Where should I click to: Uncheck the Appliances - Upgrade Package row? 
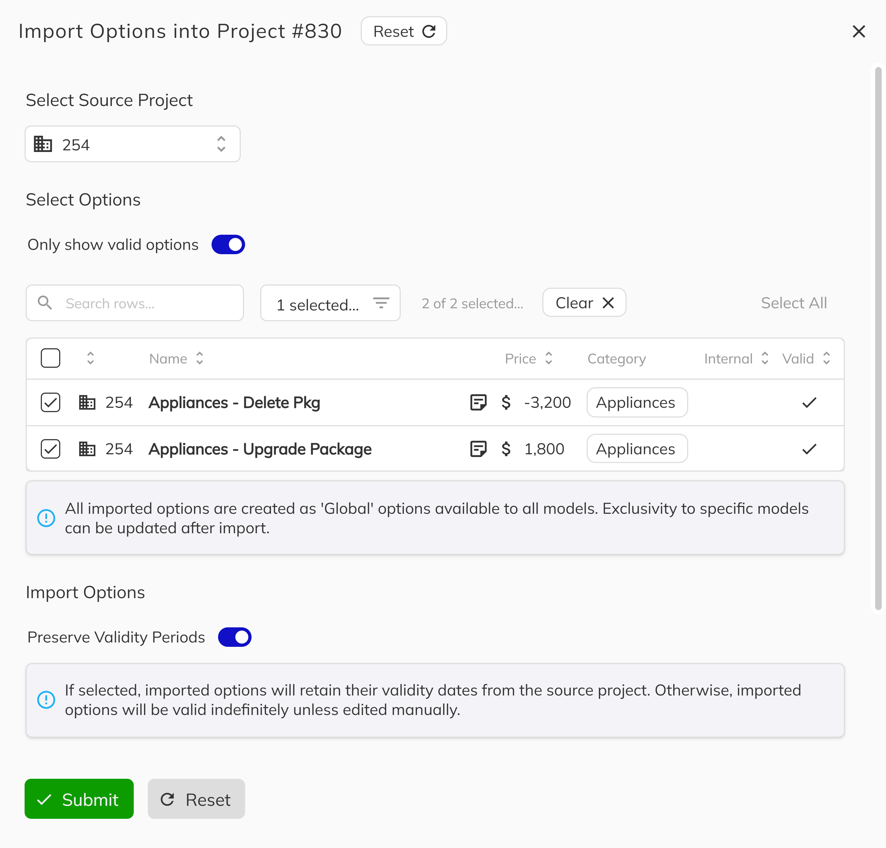pyautogui.click(x=50, y=448)
